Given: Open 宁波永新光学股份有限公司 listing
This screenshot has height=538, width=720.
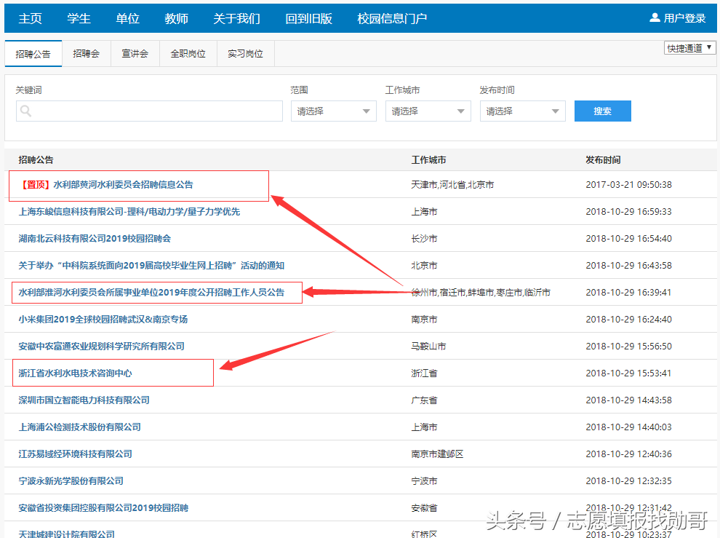Looking at the screenshot, I should tap(71, 481).
